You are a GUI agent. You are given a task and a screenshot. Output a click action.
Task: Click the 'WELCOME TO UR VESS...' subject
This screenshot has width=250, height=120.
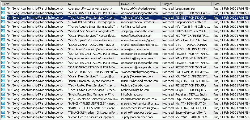click(x=186, y=72)
